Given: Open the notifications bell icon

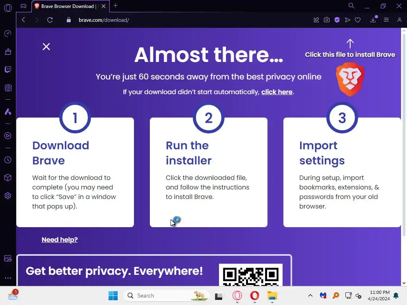Looking at the screenshot, I should click(x=396, y=295).
